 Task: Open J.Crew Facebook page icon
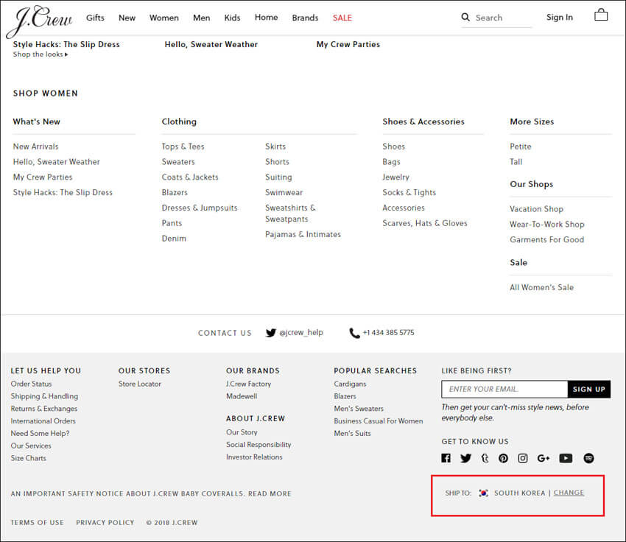[x=446, y=458]
